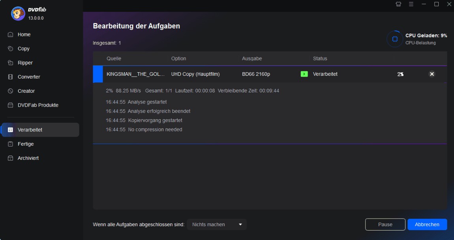
Task: Remove the KINGSMAN task with X icon
Action: (432, 74)
